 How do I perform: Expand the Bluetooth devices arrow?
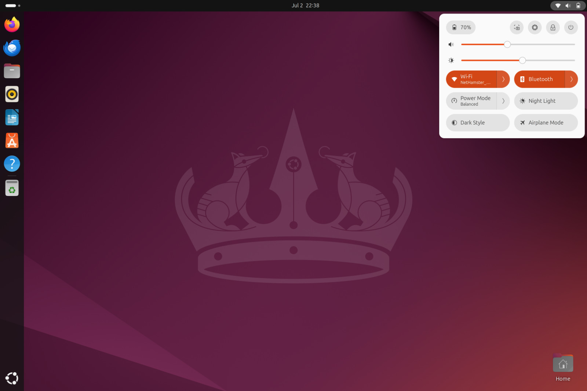(x=571, y=79)
